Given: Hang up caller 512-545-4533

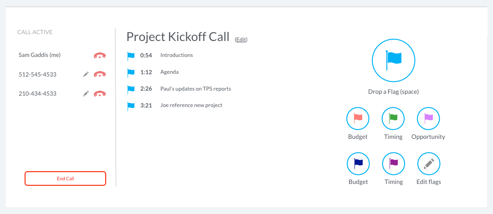Looking at the screenshot, I should pos(100,75).
